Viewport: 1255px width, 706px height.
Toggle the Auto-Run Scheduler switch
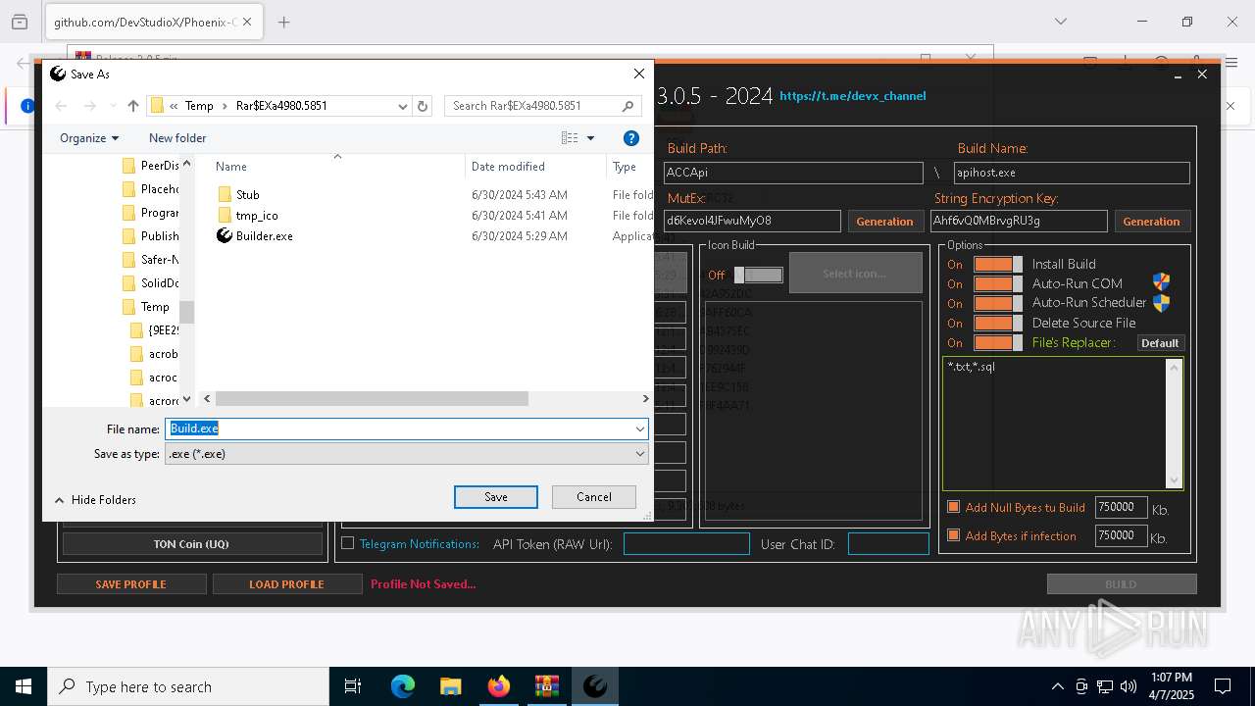pos(998,303)
